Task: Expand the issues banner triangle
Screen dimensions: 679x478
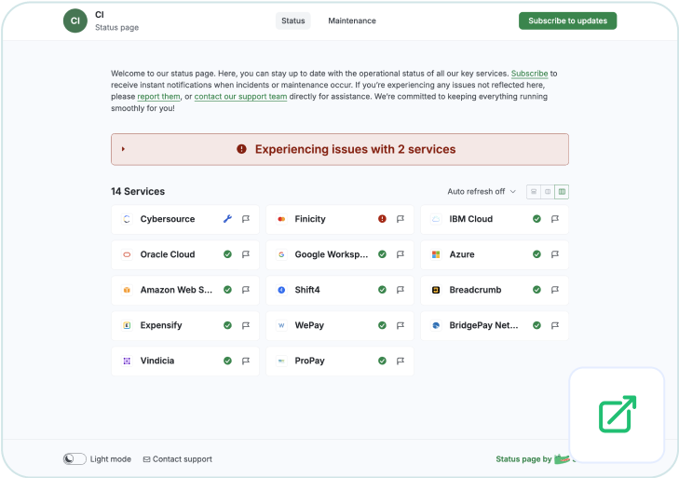Action: [x=124, y=149]
